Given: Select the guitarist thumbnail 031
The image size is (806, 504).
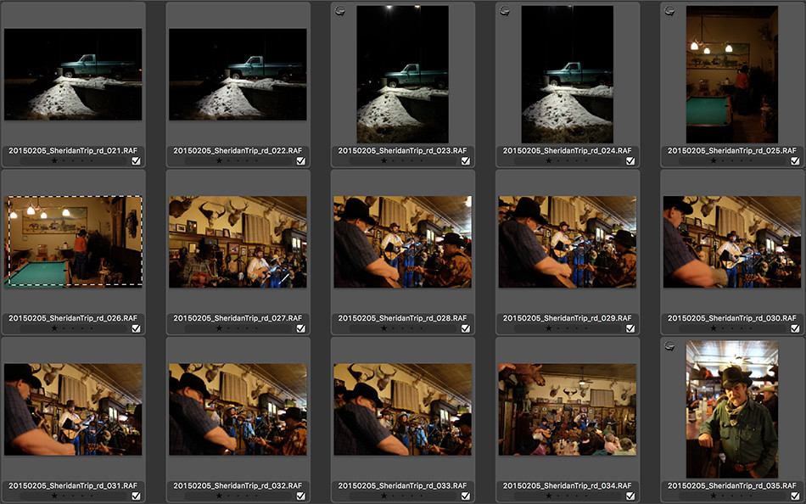Looking at the screenshot, I should 73,409.
